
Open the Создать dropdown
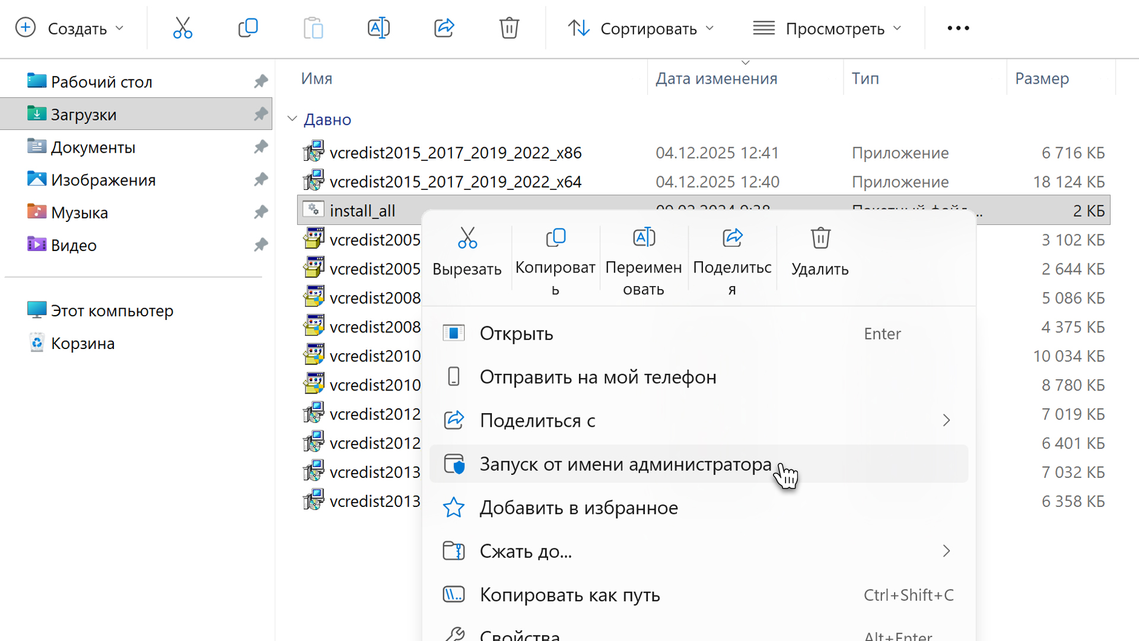click(x=70, y=28)
